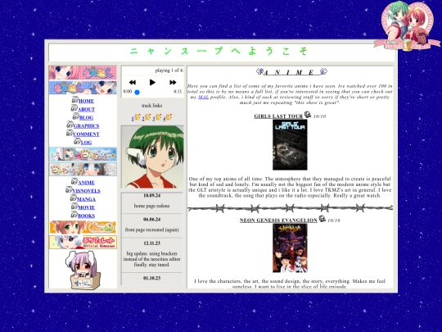This screenshot has width=442, height=332.
Task: Click the blue seek slider knob
Action: (137, 93)
